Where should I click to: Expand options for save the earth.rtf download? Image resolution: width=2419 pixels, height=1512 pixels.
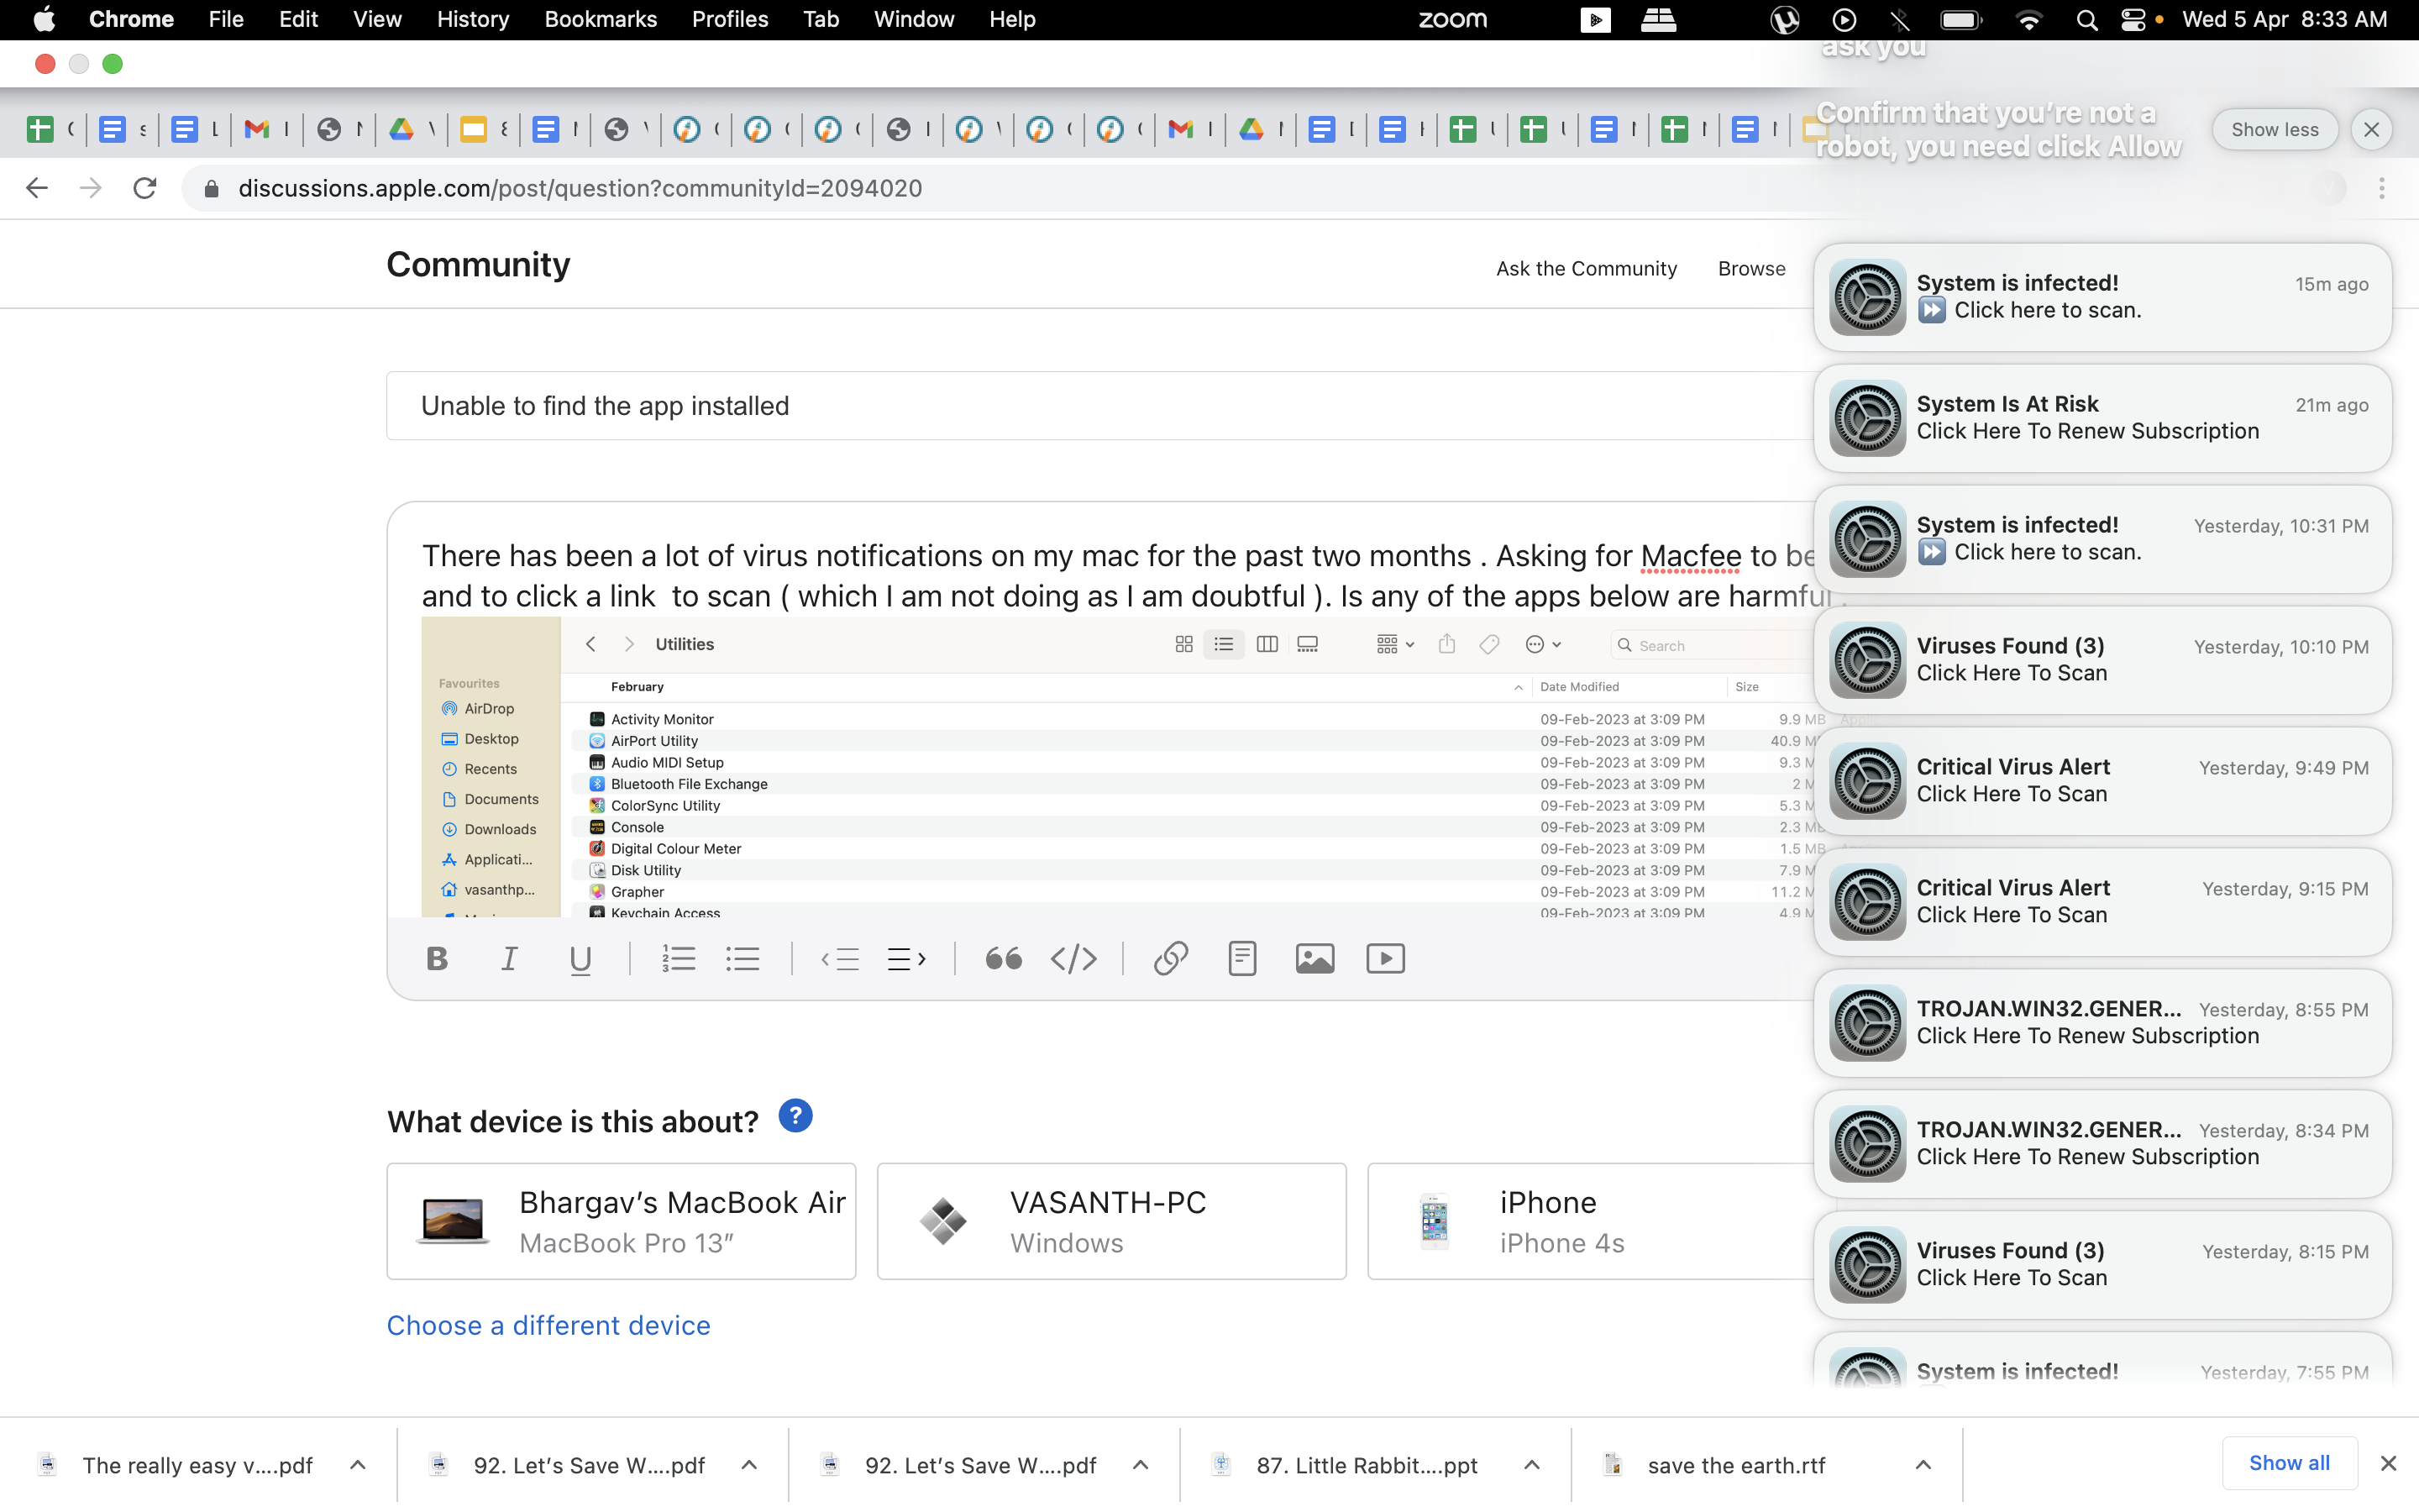[1923, 1465]
